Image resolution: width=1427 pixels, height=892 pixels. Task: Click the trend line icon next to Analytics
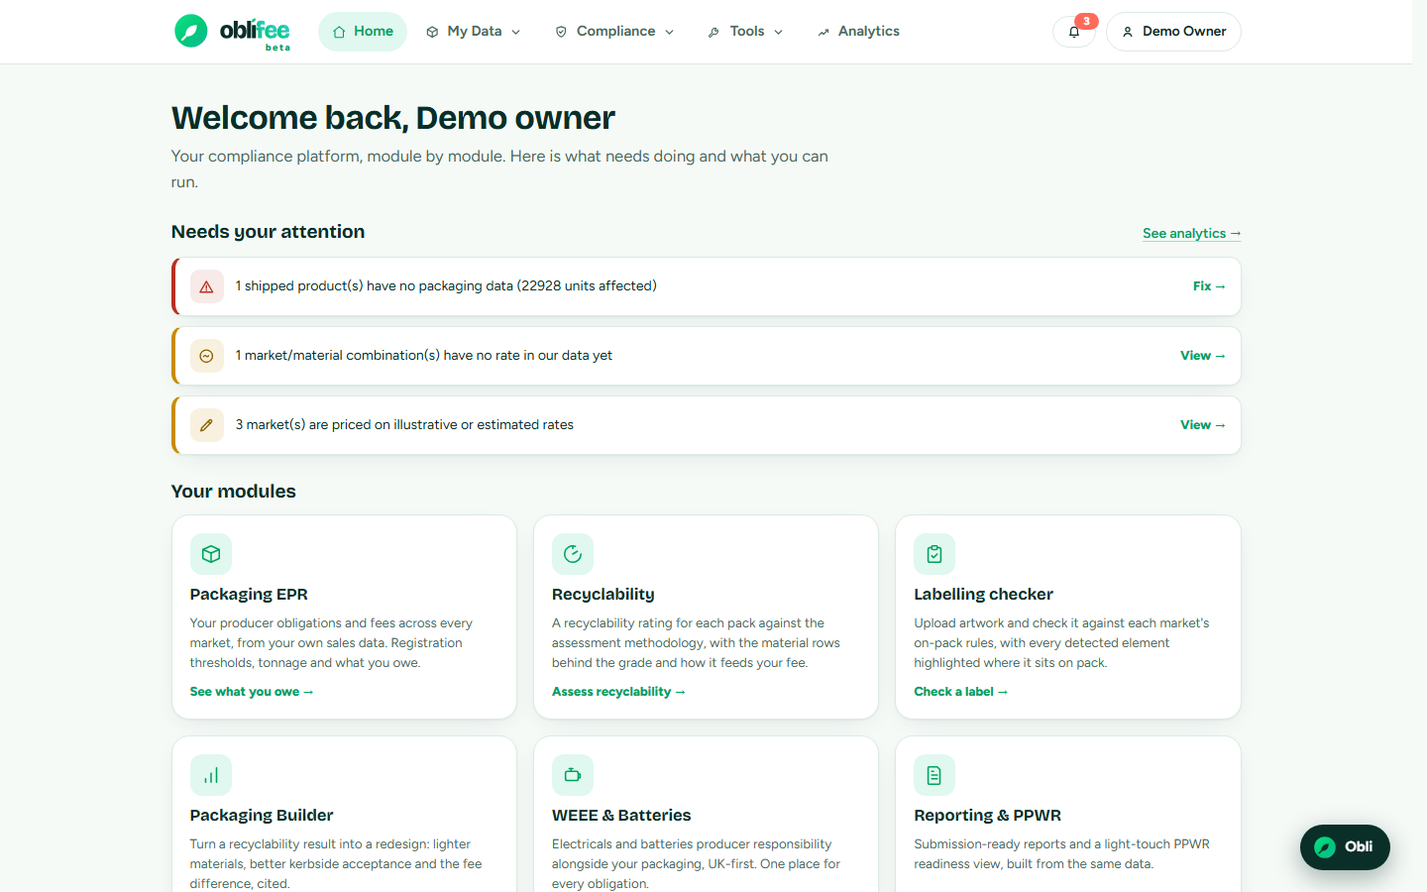coord(823,32)
